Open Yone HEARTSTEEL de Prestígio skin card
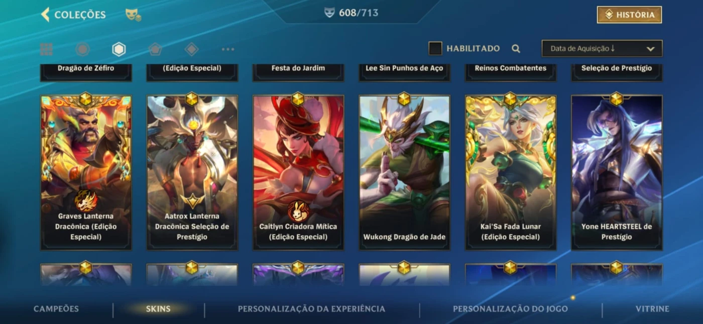The image size is (703, 324). pos(617,173)
